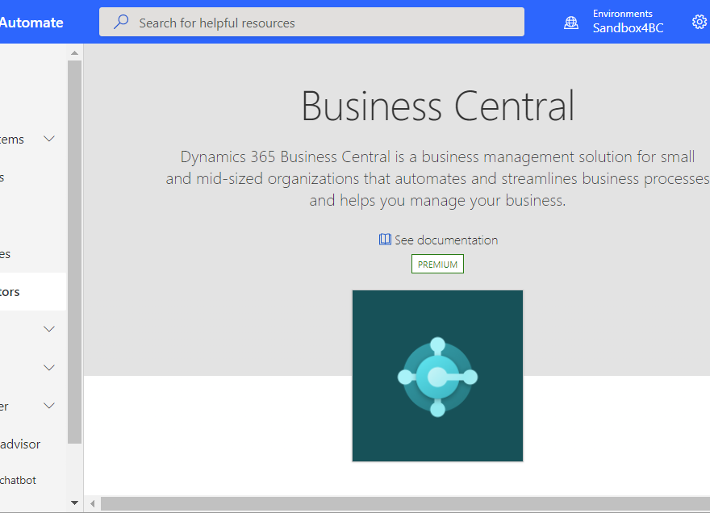This screenshot has height=513, width=710.
Task: Click the magnifier search icon
Action: pos(121,22)
